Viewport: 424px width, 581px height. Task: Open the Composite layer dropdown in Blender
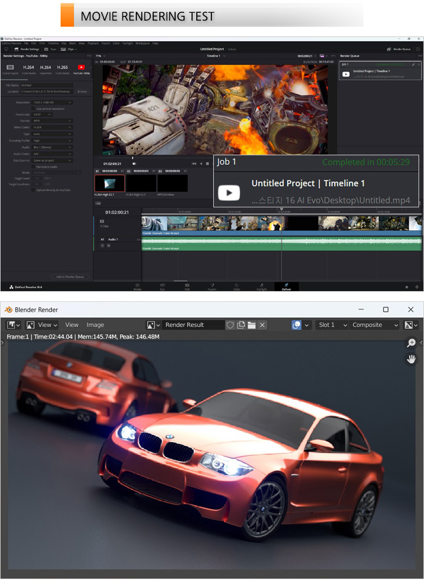pos(374,325)
